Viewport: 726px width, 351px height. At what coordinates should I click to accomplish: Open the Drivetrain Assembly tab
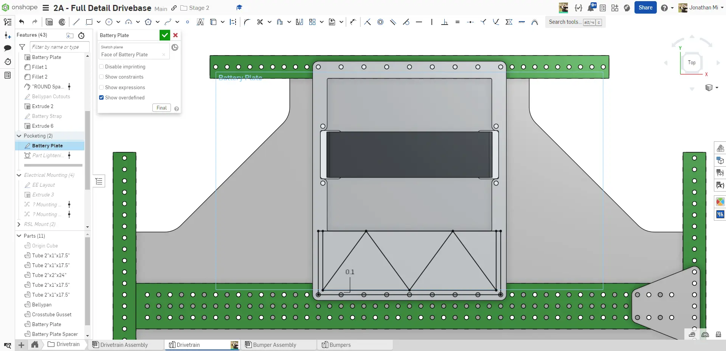click(x=124, y=345)
